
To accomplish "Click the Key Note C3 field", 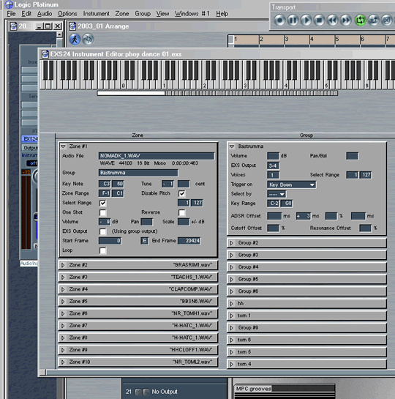I will tap(105, 184).
